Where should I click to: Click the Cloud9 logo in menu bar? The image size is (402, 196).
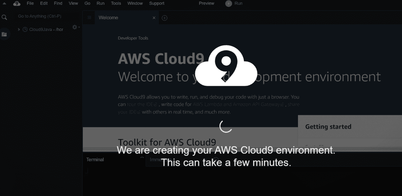[x=16, y=4]
